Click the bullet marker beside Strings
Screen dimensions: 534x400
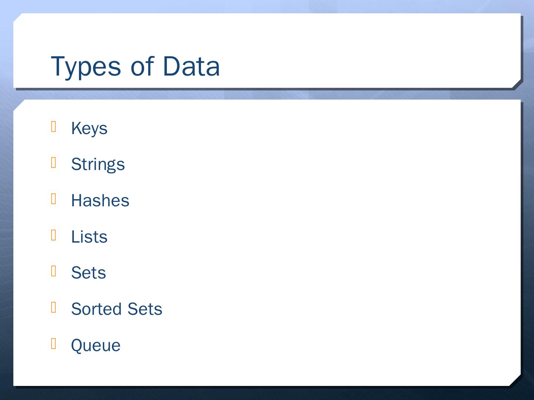click(54, 163)
